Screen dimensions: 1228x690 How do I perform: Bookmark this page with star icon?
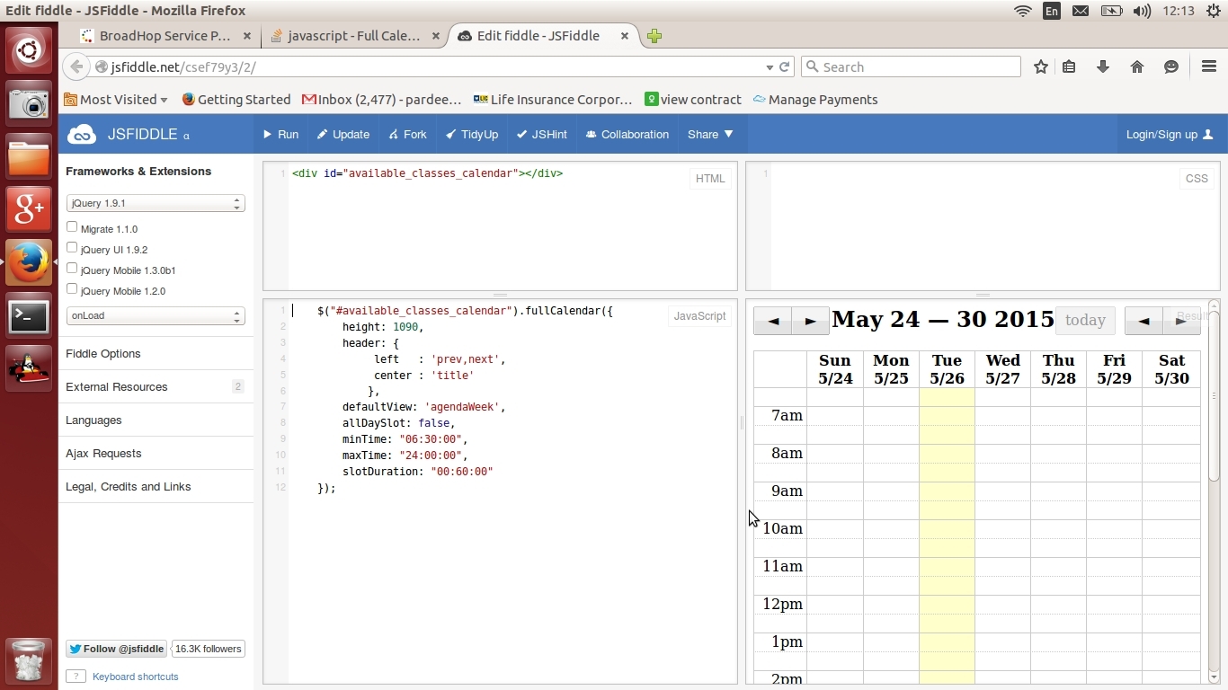(1041, 66)
